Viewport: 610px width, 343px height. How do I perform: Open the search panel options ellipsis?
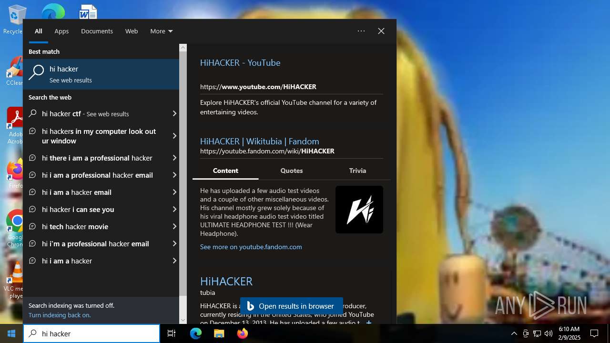pyautogui.click(x=361, y=31)
